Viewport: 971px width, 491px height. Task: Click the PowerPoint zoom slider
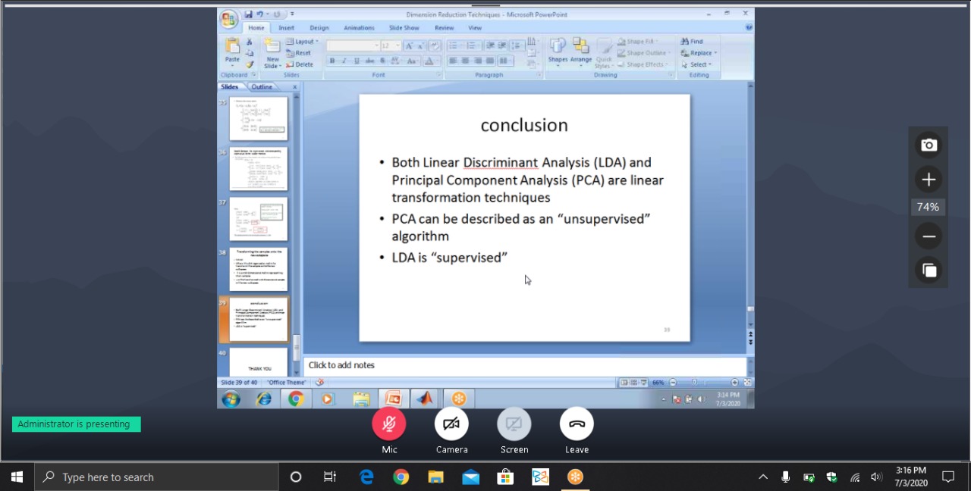pos(703,383)
